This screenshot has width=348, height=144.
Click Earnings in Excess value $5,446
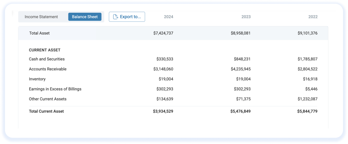tap(311, 89)
